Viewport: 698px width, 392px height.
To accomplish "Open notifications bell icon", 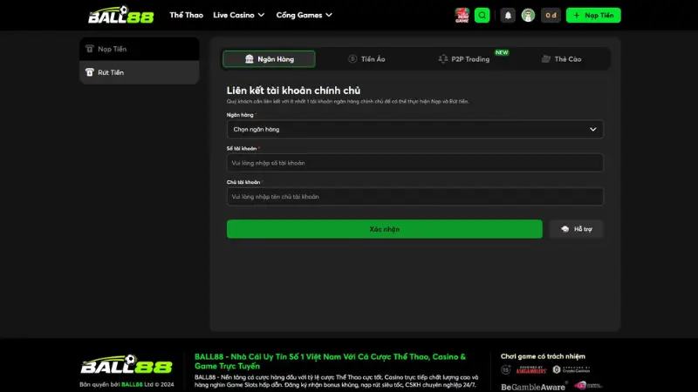I will (x=508, y=15).
